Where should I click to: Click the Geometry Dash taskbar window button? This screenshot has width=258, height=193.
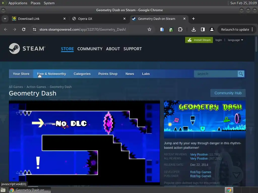click(30, 190)
